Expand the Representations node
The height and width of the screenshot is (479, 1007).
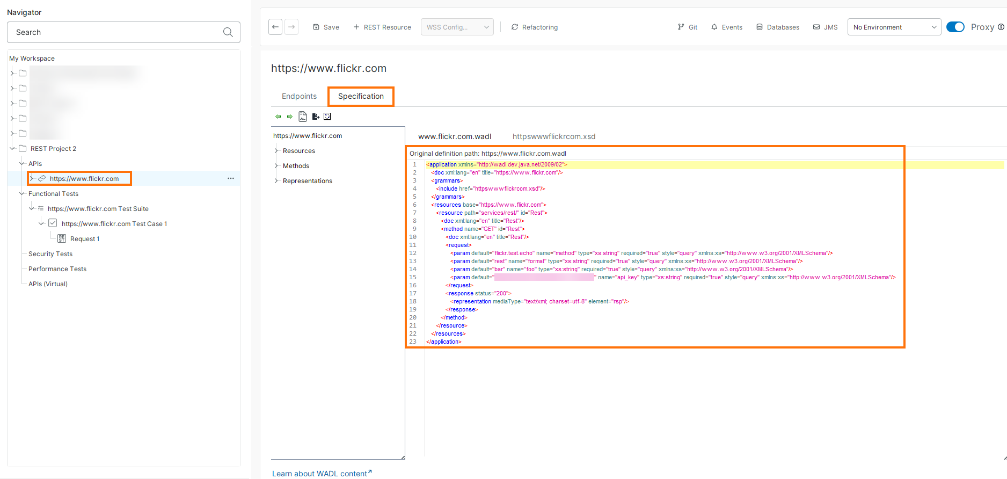click(276, 181)
